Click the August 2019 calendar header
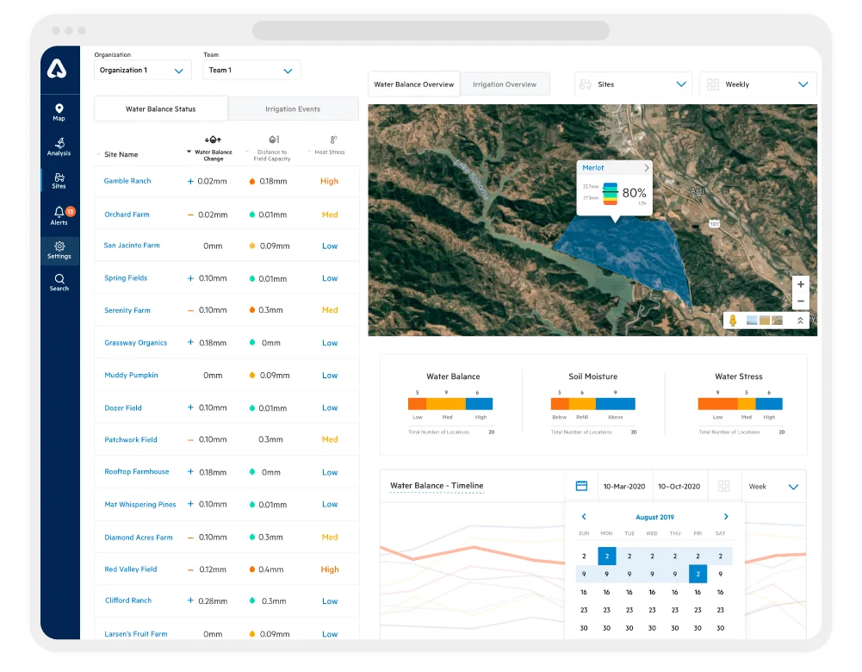 coord(654,517)
